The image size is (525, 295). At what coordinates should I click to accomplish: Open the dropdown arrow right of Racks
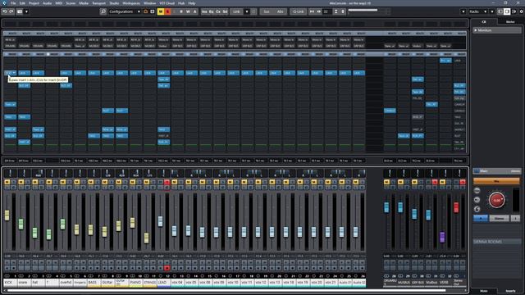492,11
